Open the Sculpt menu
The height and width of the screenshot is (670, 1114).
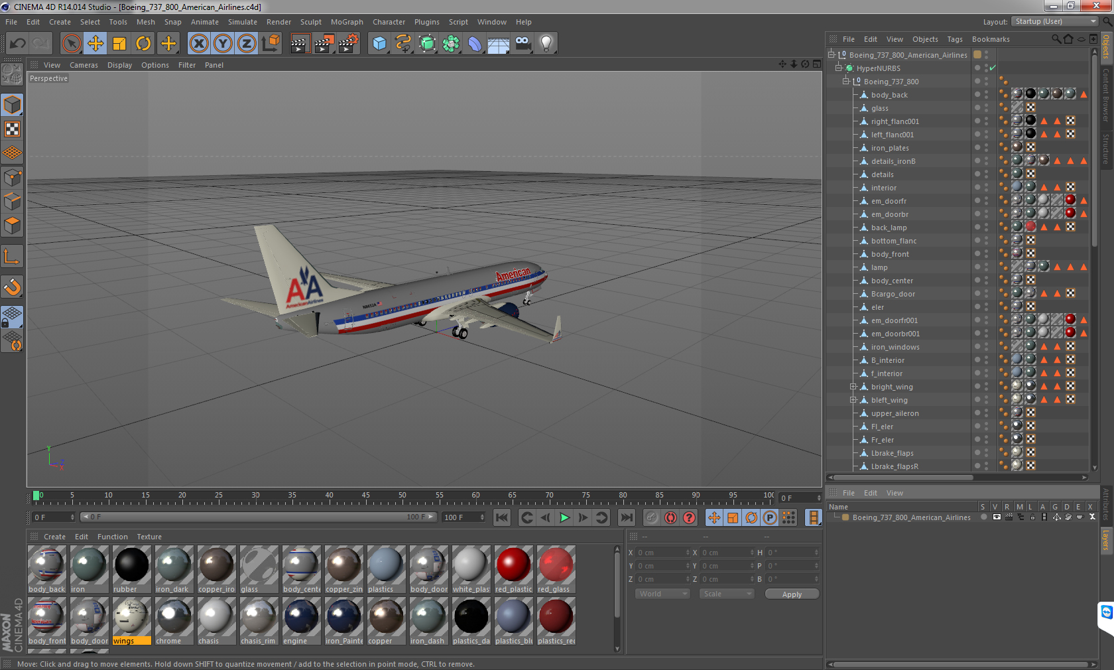[310, 22]
